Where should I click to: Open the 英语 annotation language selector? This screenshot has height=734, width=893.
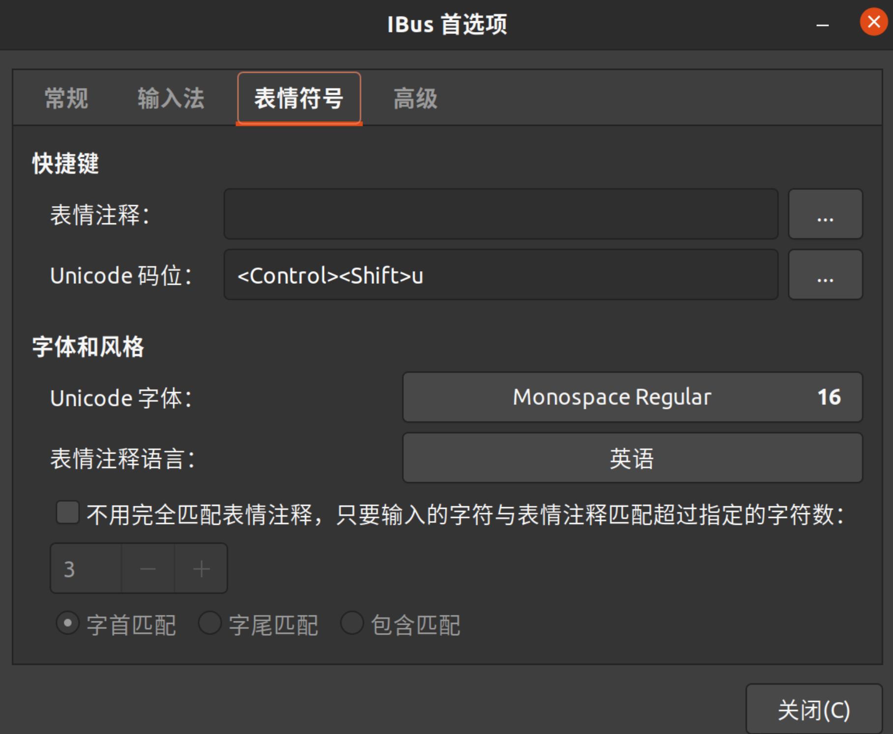(632, 458)
